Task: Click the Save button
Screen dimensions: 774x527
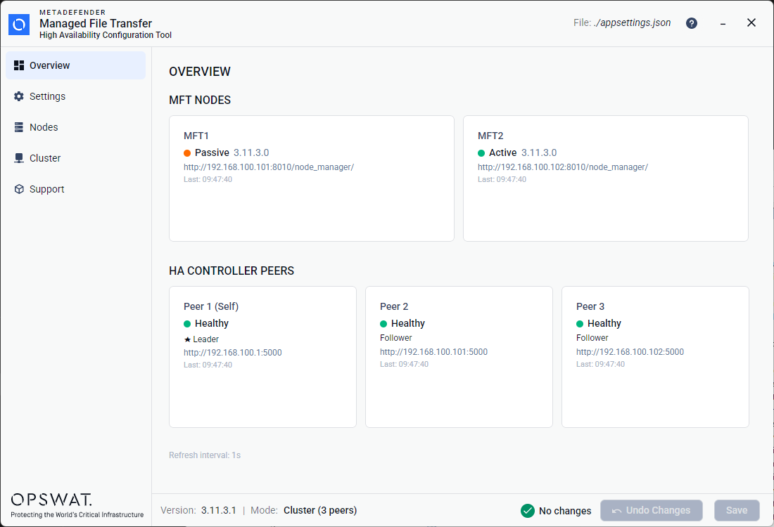Action: tap(737, 510)
